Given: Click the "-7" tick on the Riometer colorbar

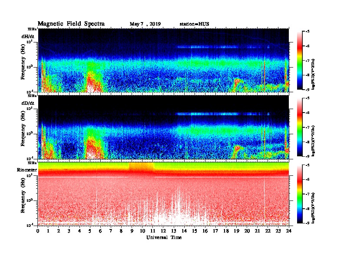Looking at the screenshot, I should pos(308,194).
